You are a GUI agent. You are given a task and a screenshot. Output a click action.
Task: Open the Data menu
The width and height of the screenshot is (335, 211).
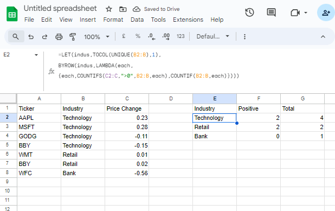(137, 20)
